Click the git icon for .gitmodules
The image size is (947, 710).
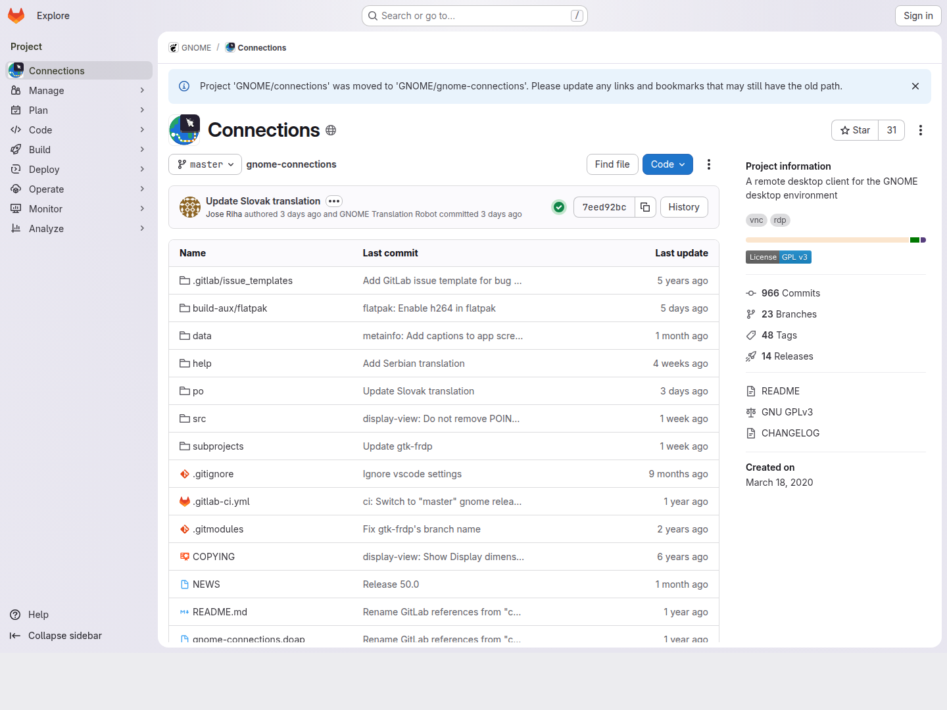pyautogui.click(x=185, y=529)
